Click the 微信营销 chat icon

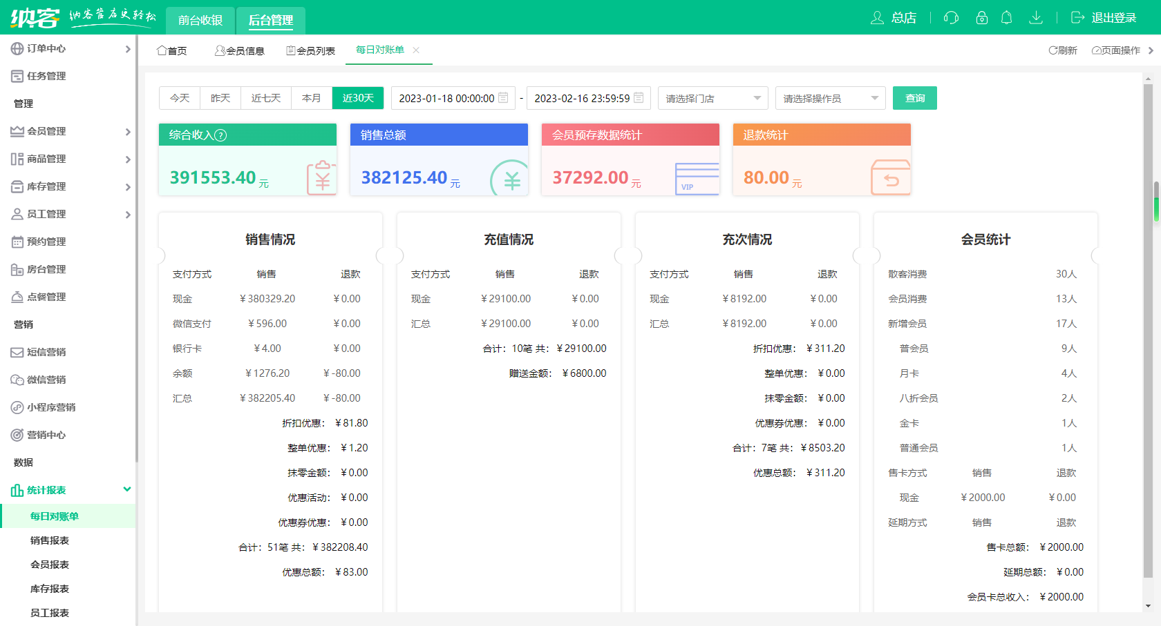point(17,380)
